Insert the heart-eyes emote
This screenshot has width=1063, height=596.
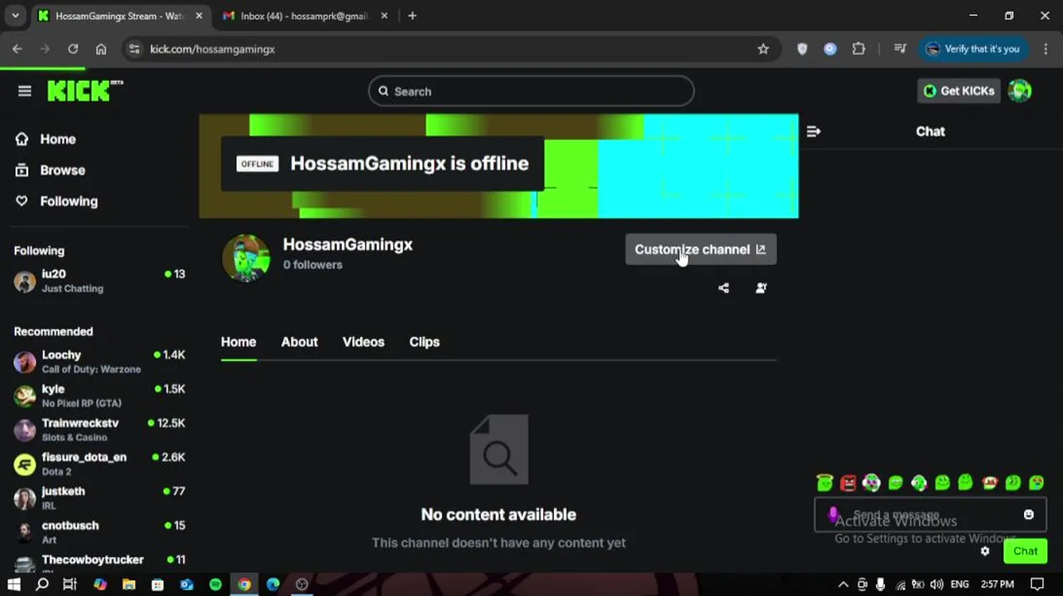[1037, 483]
